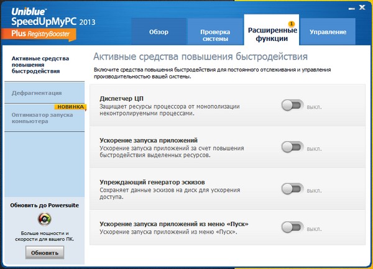Open the Обзор tab
373x269 pixels.
159,32
